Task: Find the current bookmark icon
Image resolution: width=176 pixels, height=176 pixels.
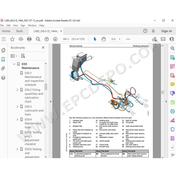Action: pos(23,56)
